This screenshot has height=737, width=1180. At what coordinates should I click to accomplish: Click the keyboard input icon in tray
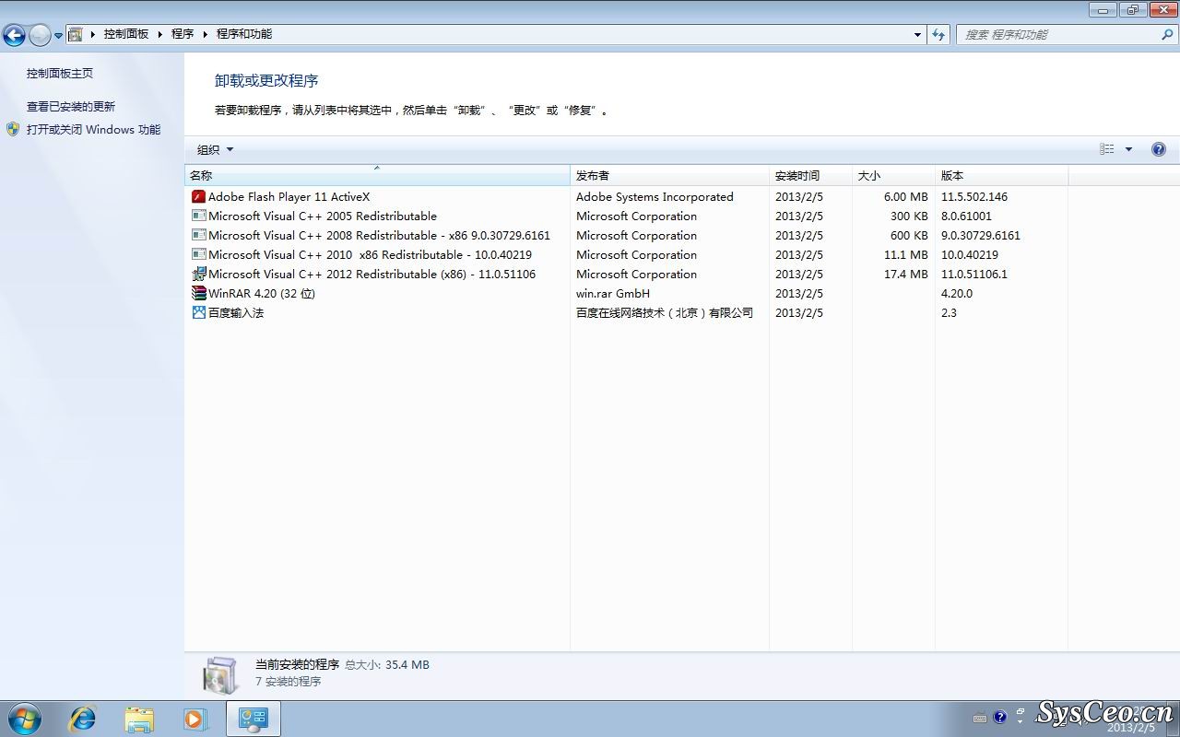(x=980, y=718)
